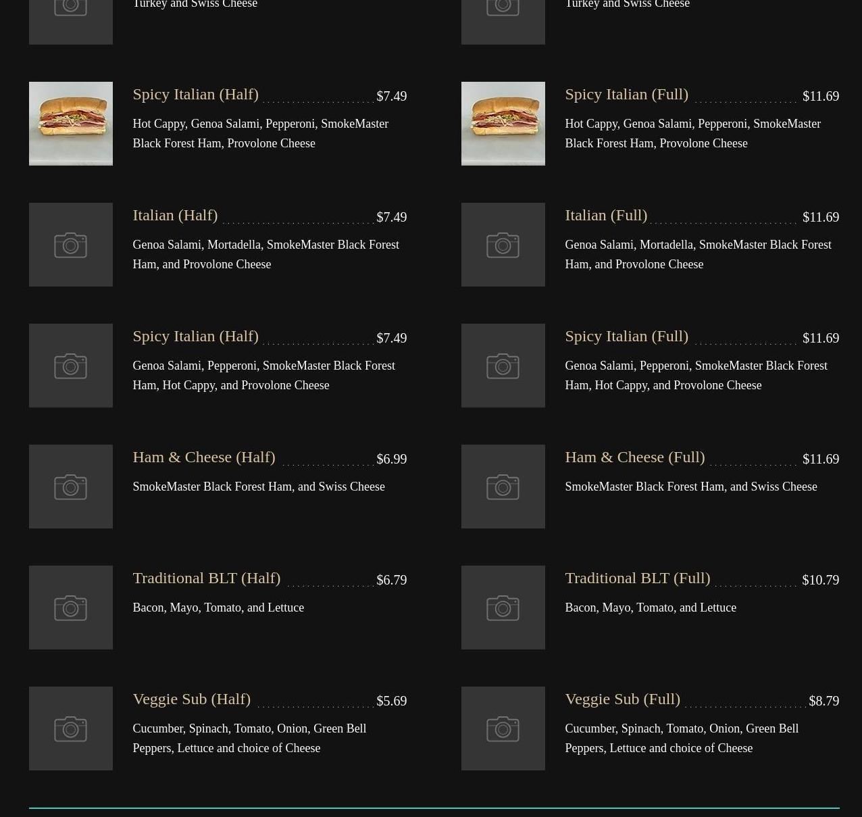Image resolution: width=862 pixels, height=817 pixels.
Task: Click camera placeholder for Traditional BLT (Half)
Action: (x=70, y=608)
